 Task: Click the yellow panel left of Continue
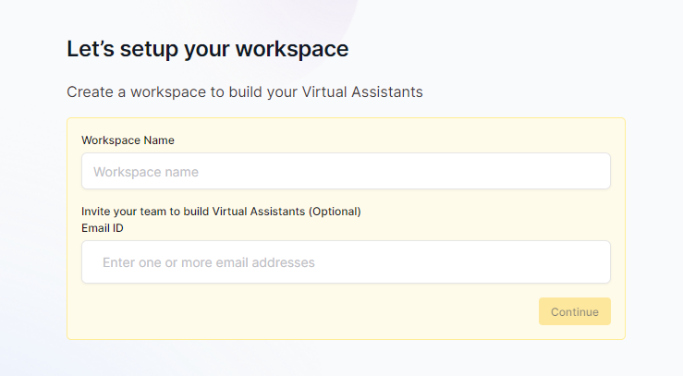[305, 312]
